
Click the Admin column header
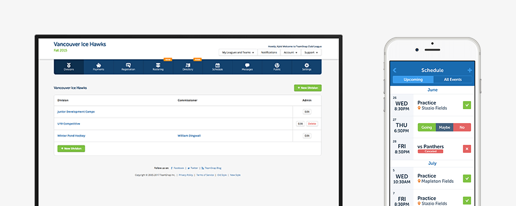point(307,100)
